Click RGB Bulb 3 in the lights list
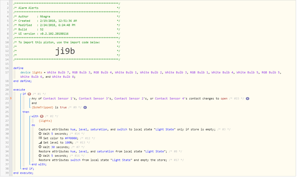This screenshot has height=178, width=298. 81,73
